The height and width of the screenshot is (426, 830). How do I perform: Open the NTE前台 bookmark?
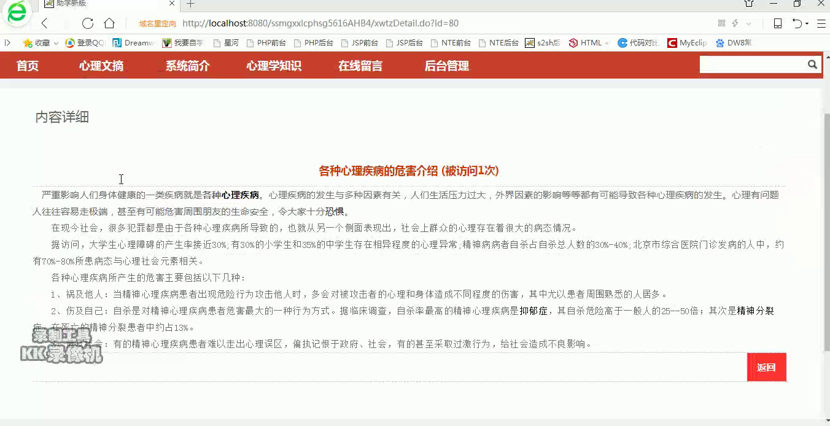click(451, 43)
